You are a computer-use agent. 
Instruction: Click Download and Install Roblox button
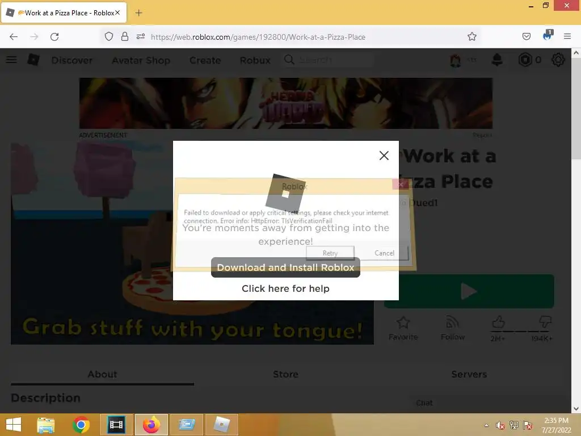285,267
